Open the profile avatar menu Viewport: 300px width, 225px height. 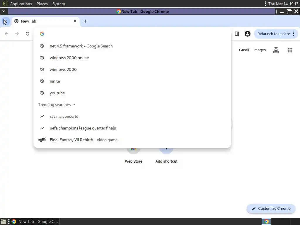pos(247,34)
